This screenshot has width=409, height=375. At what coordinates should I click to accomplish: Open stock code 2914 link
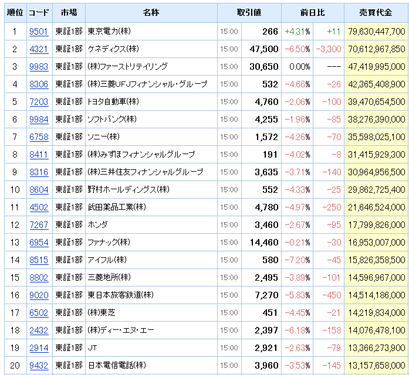(x=39, y=348)
